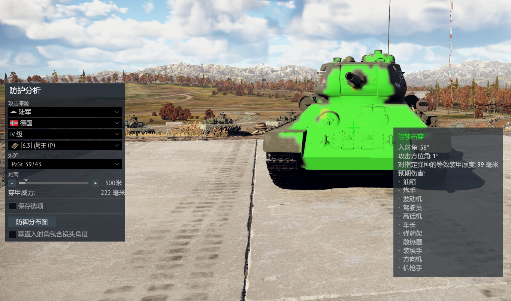The height and width of the screenshot is (301, 511).
Task: Click the 能够击穿 status text
Action: point(411,136)
